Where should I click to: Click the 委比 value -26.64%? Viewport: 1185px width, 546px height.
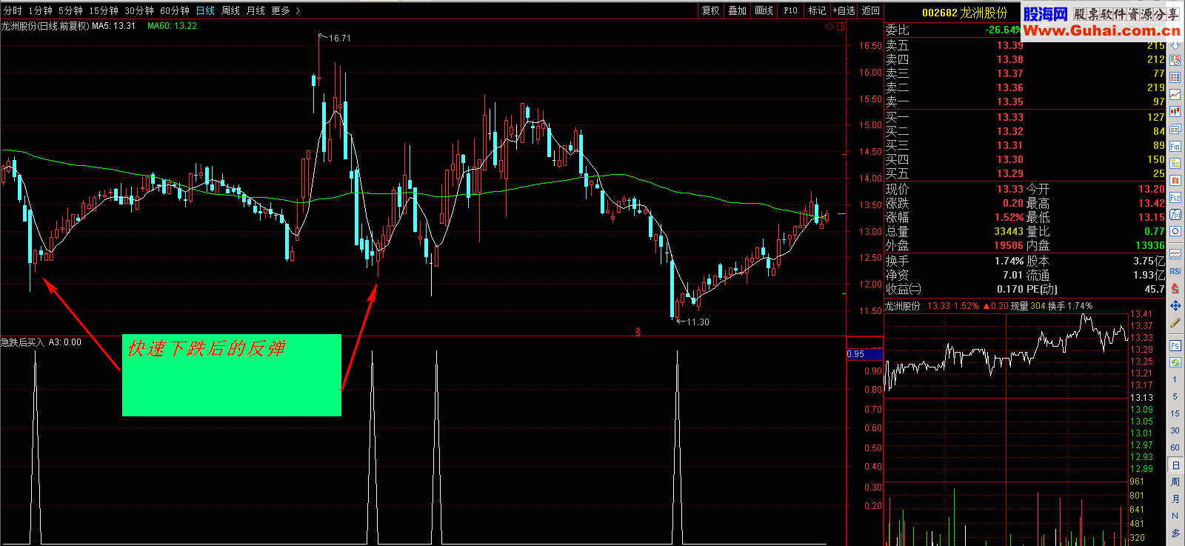coord(1003,30)
